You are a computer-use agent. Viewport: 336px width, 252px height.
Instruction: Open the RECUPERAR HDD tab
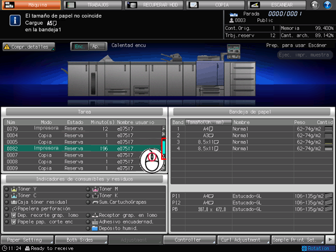point(154,5)
